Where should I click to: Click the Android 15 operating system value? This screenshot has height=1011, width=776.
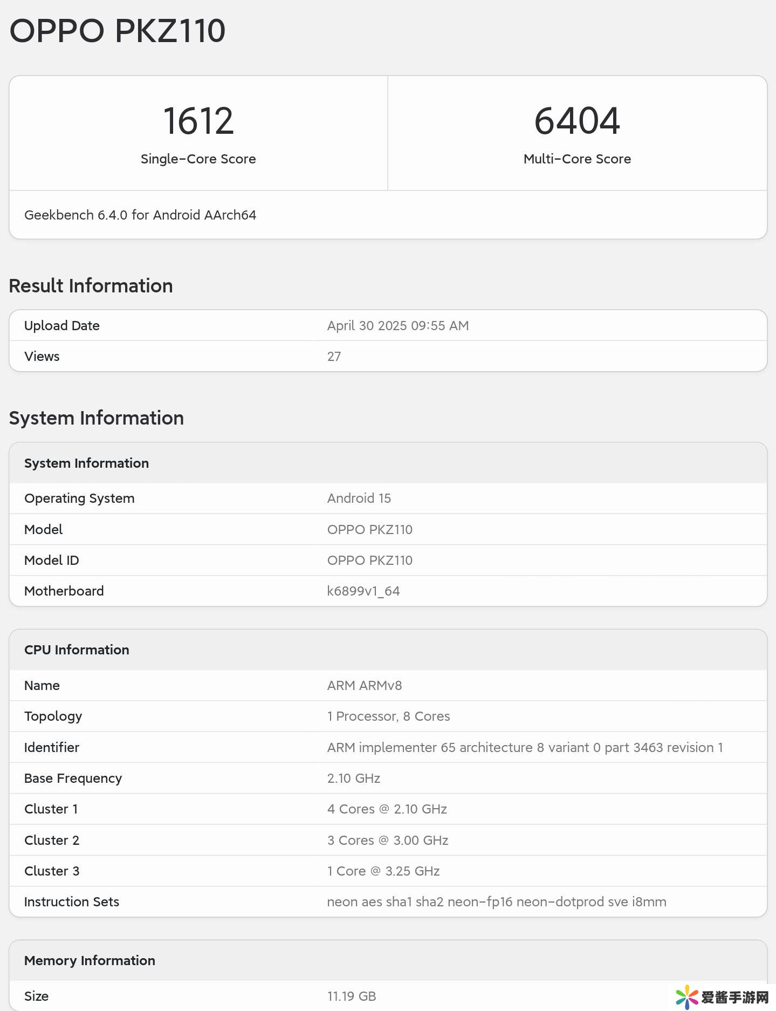point(359,498)
